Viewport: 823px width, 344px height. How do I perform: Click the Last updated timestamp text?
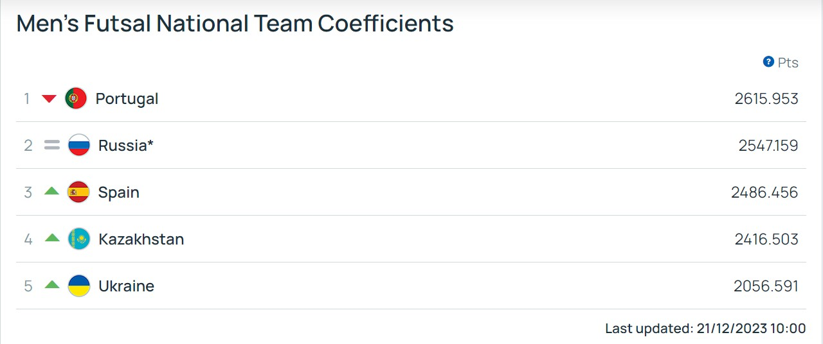click(705, 329)
